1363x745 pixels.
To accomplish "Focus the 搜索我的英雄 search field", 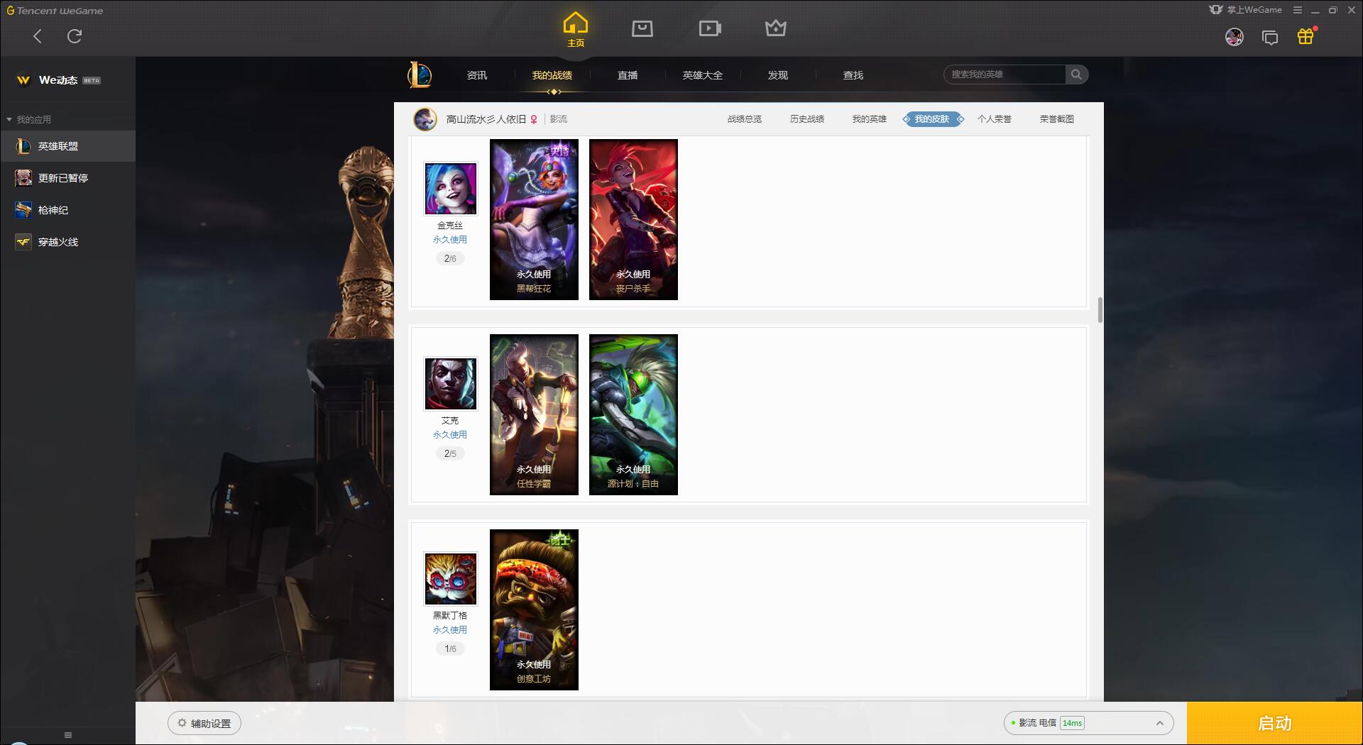I will click(x=1005, y=74).
